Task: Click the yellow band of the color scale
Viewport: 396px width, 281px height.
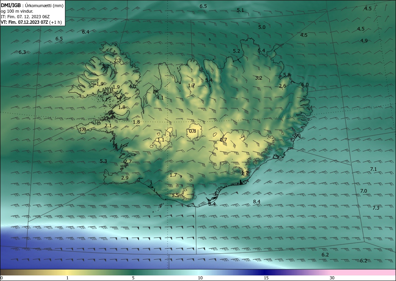Action: (66, 272)
